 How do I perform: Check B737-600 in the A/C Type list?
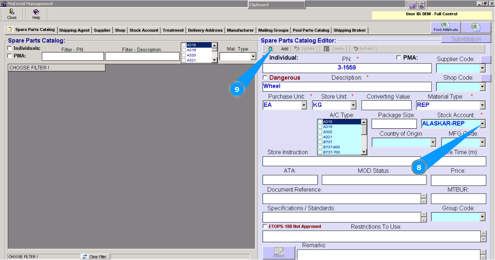coord(320,147)
